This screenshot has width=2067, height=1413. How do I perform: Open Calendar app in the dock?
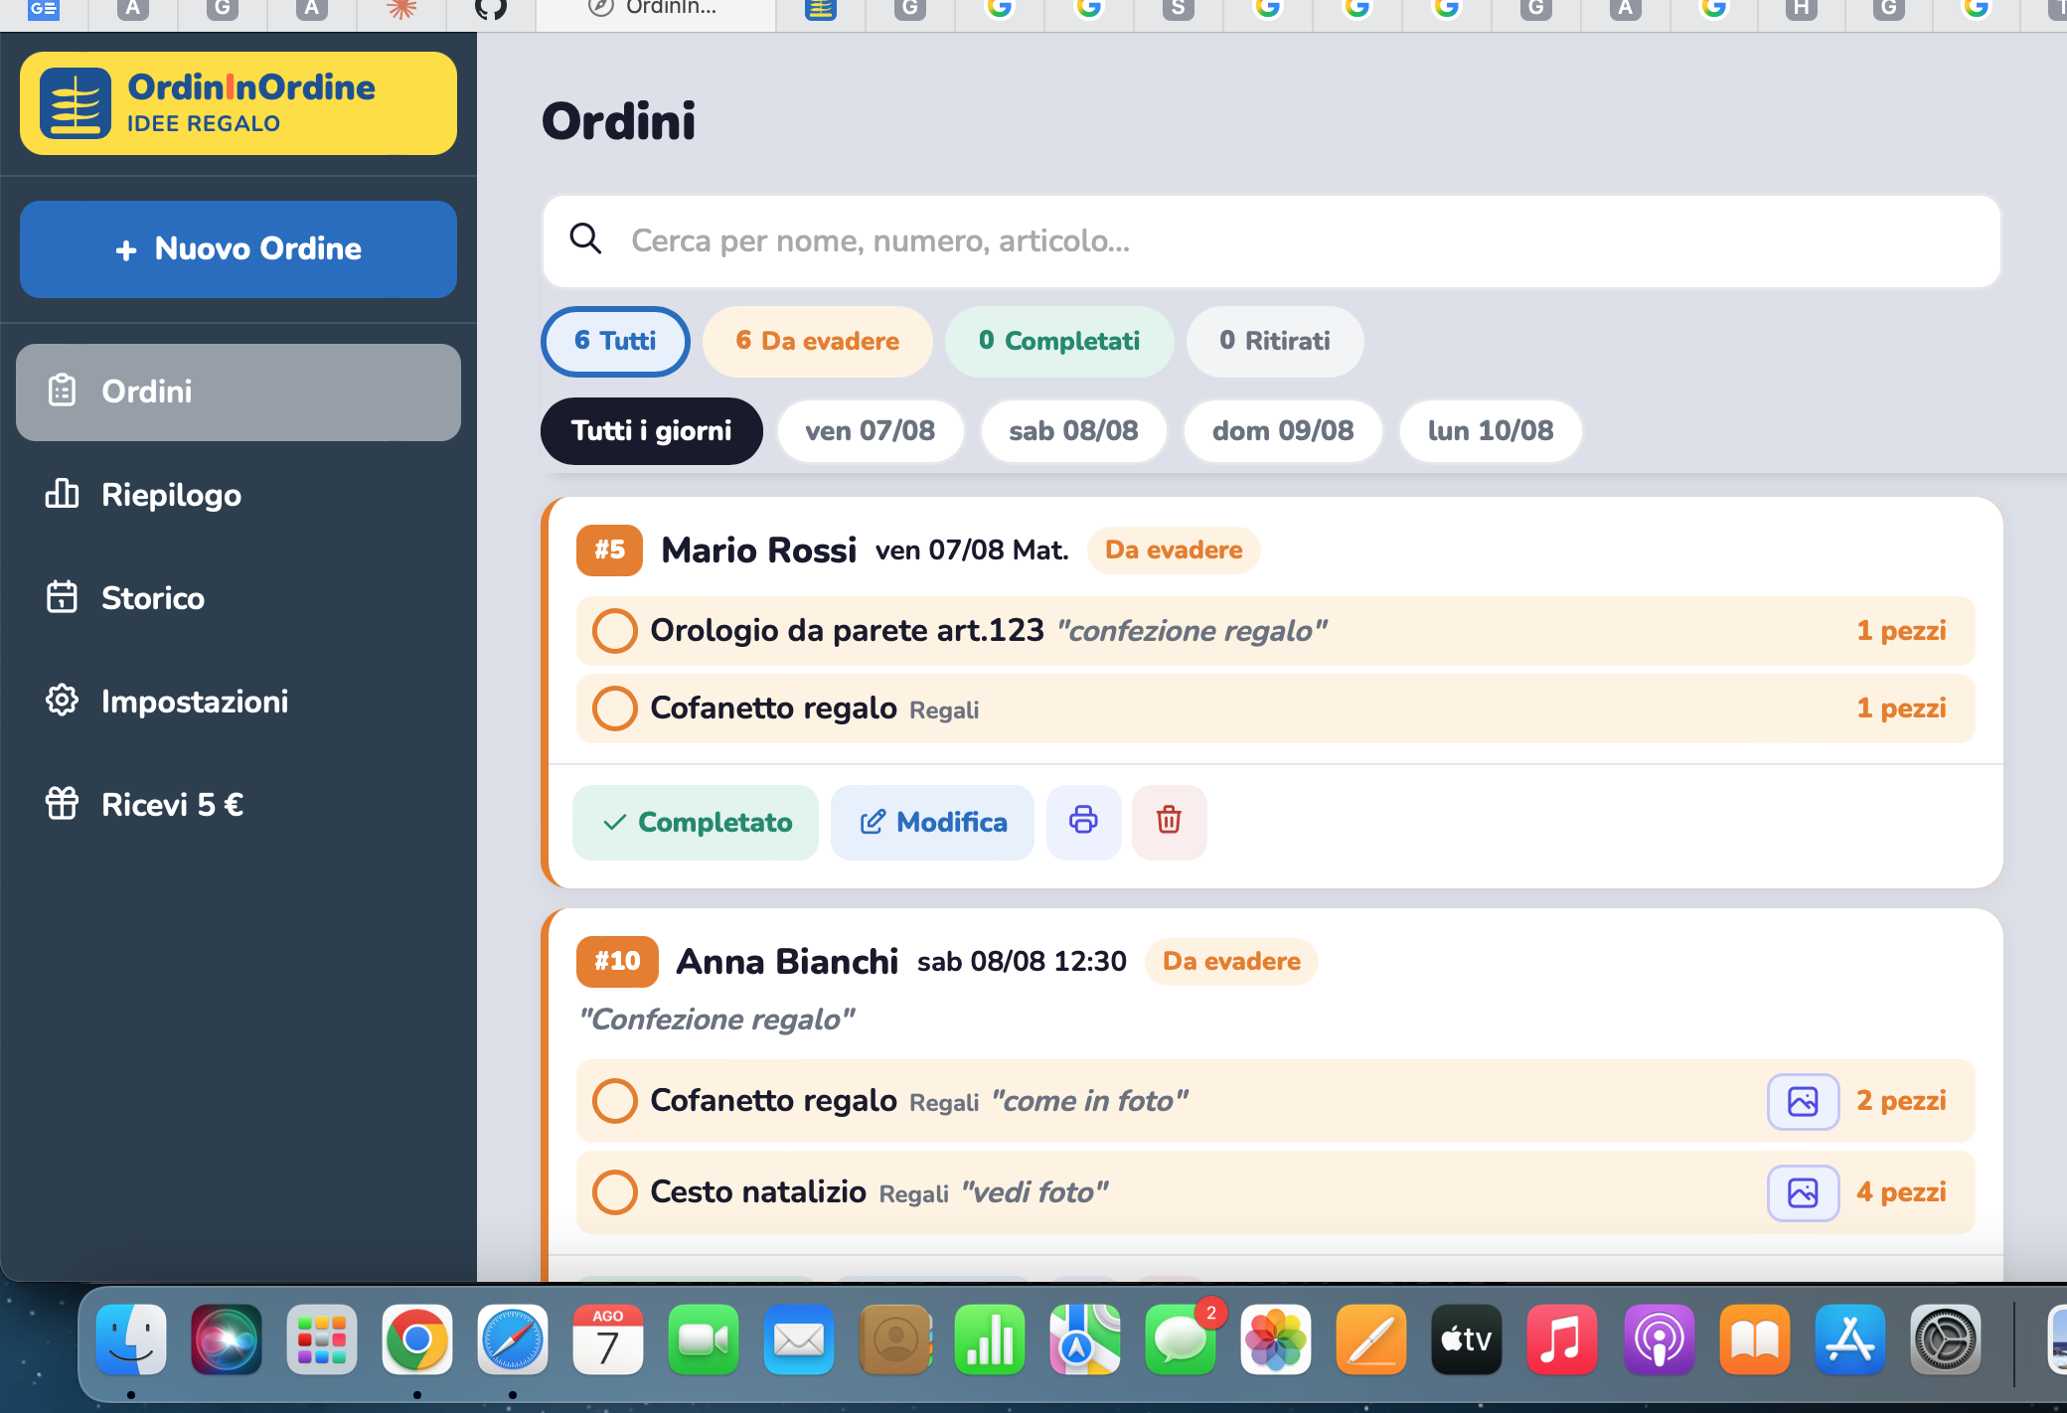[608, 1339]
